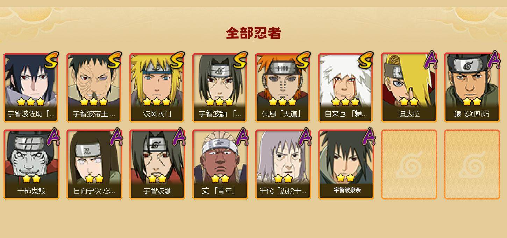Click the 艾「青年」 ninja card

click(220, 164)
